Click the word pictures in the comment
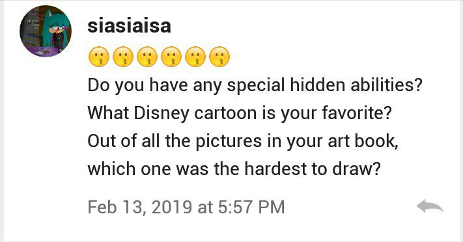Screen dimensions: 463x242 [x=229, y=142]
